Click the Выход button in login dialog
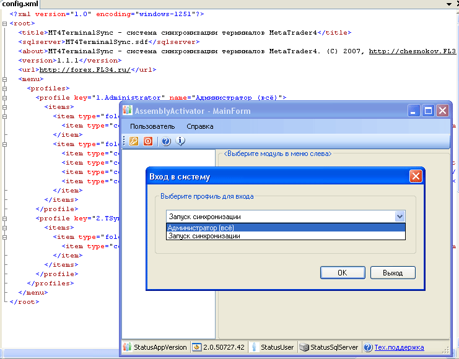This screenshot has width=459, height=359. 393,273
